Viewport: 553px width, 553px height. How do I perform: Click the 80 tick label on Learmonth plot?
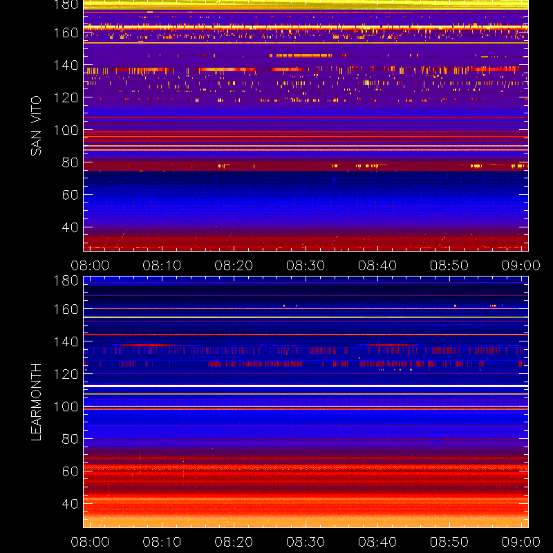[x=70, y=439]
